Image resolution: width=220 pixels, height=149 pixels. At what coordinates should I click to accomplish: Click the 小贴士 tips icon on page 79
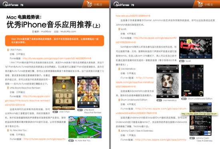(200, 4)
